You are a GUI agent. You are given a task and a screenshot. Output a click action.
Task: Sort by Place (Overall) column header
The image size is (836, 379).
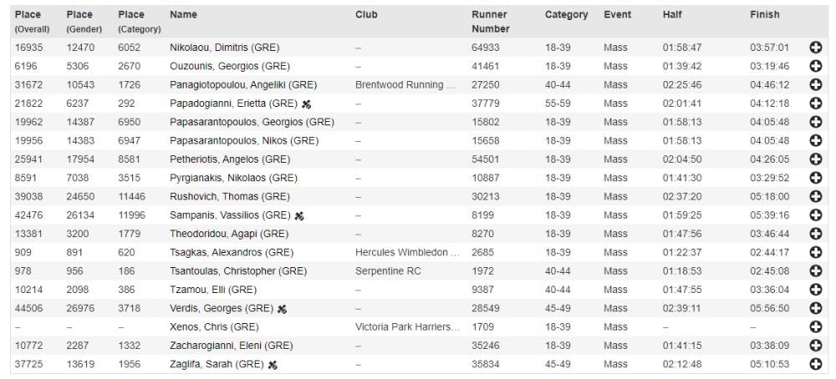click(28, 21)
